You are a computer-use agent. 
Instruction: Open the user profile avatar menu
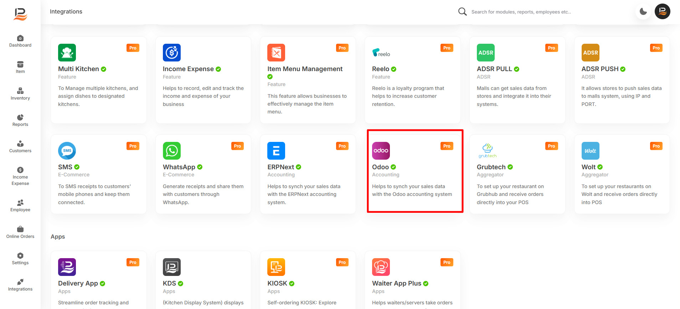point(662,11)
